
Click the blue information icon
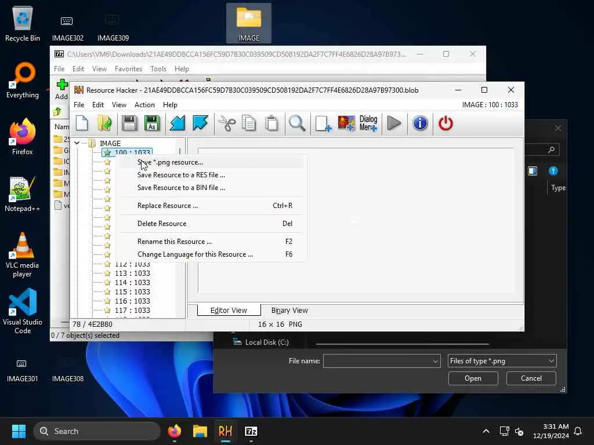tap(420, 123)
